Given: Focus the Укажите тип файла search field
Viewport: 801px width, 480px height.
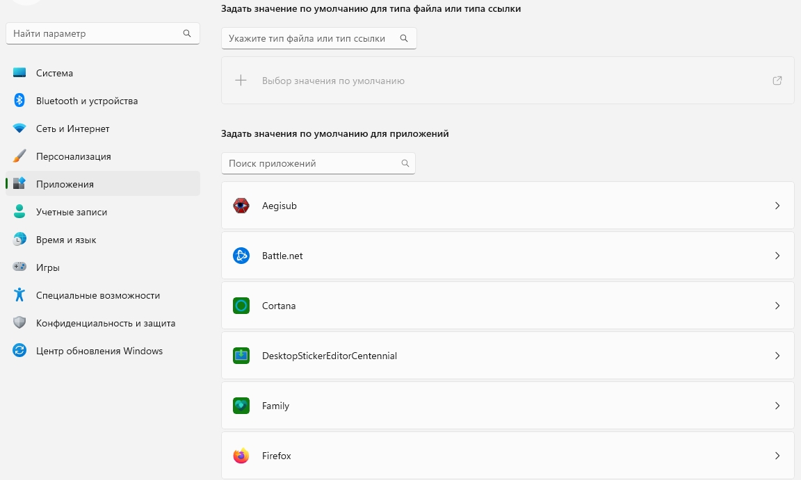Looking at the screenshot, I should click(318, 38).
